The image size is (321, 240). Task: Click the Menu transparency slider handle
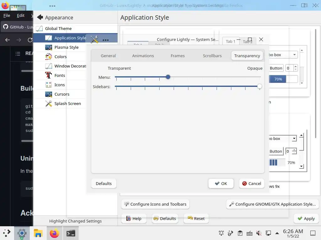168,77
